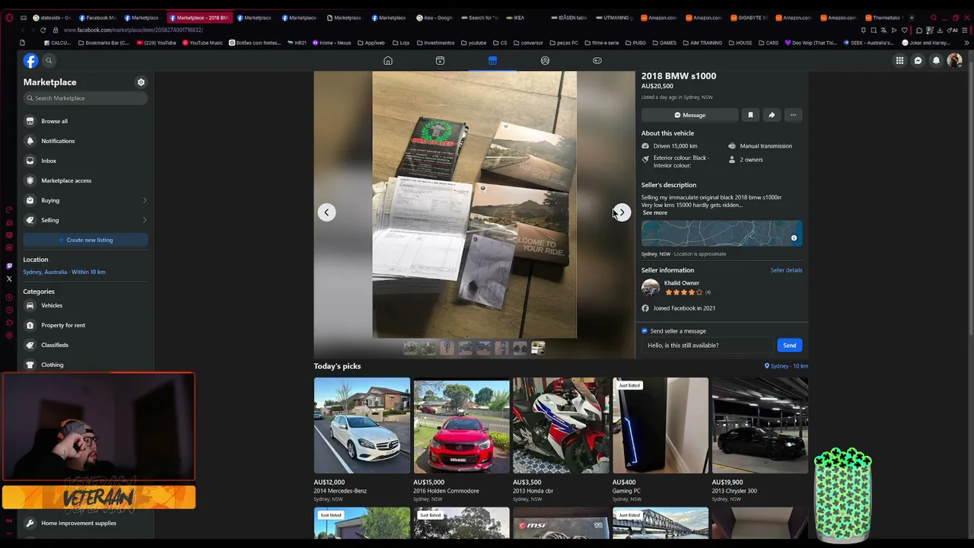
Task: Change Today's picks location Sydney 10 km
Action: coord(787,366)
